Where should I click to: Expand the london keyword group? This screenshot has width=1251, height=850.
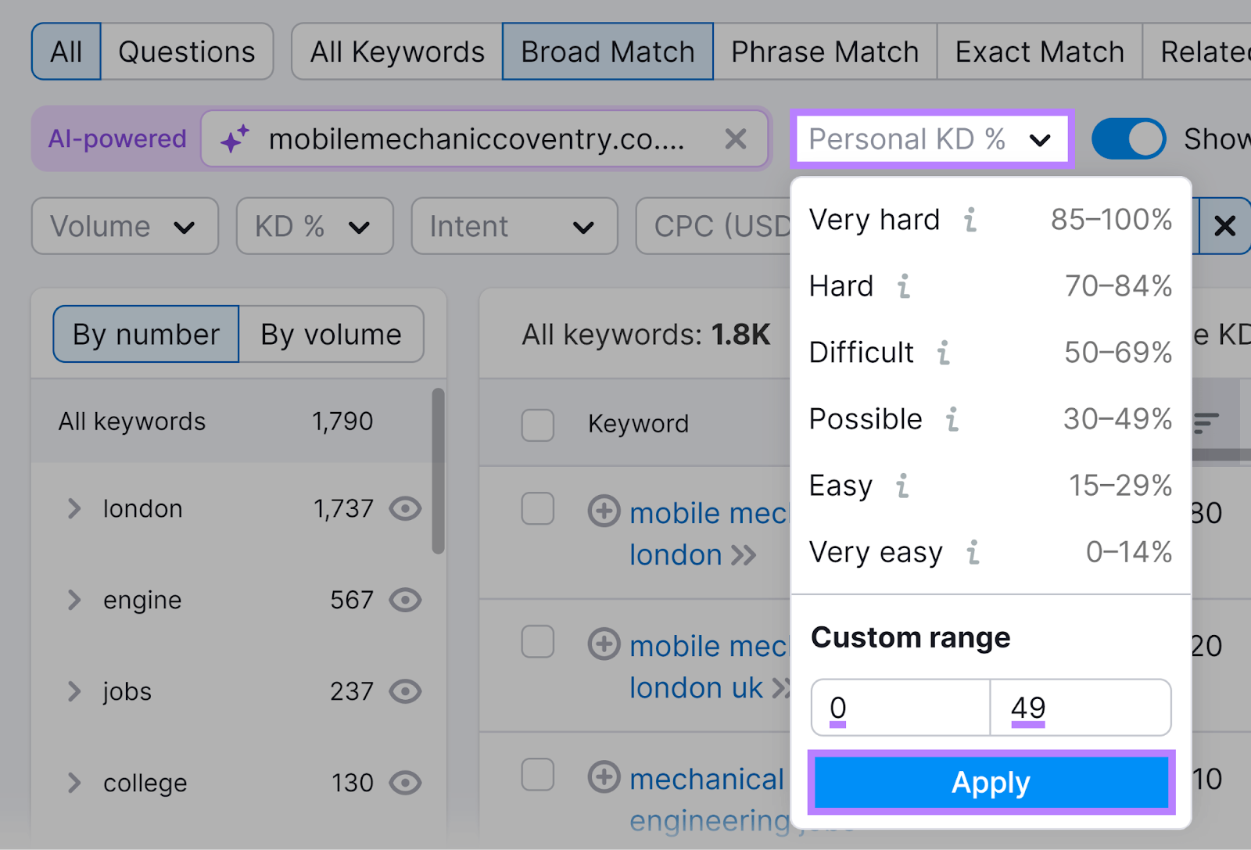pyautogui.click(x=74, y=508)
